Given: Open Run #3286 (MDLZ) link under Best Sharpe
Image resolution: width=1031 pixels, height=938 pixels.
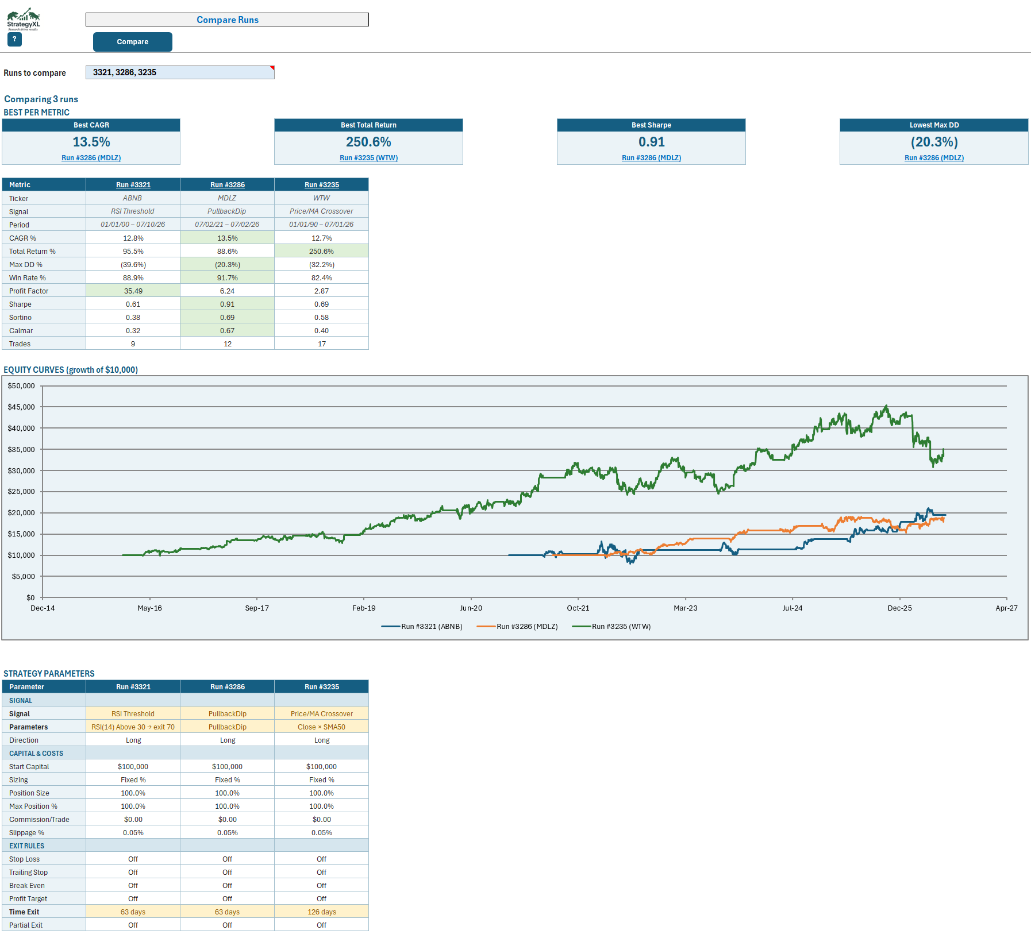Looking at the screenshot, I should (x=652, y=158).
